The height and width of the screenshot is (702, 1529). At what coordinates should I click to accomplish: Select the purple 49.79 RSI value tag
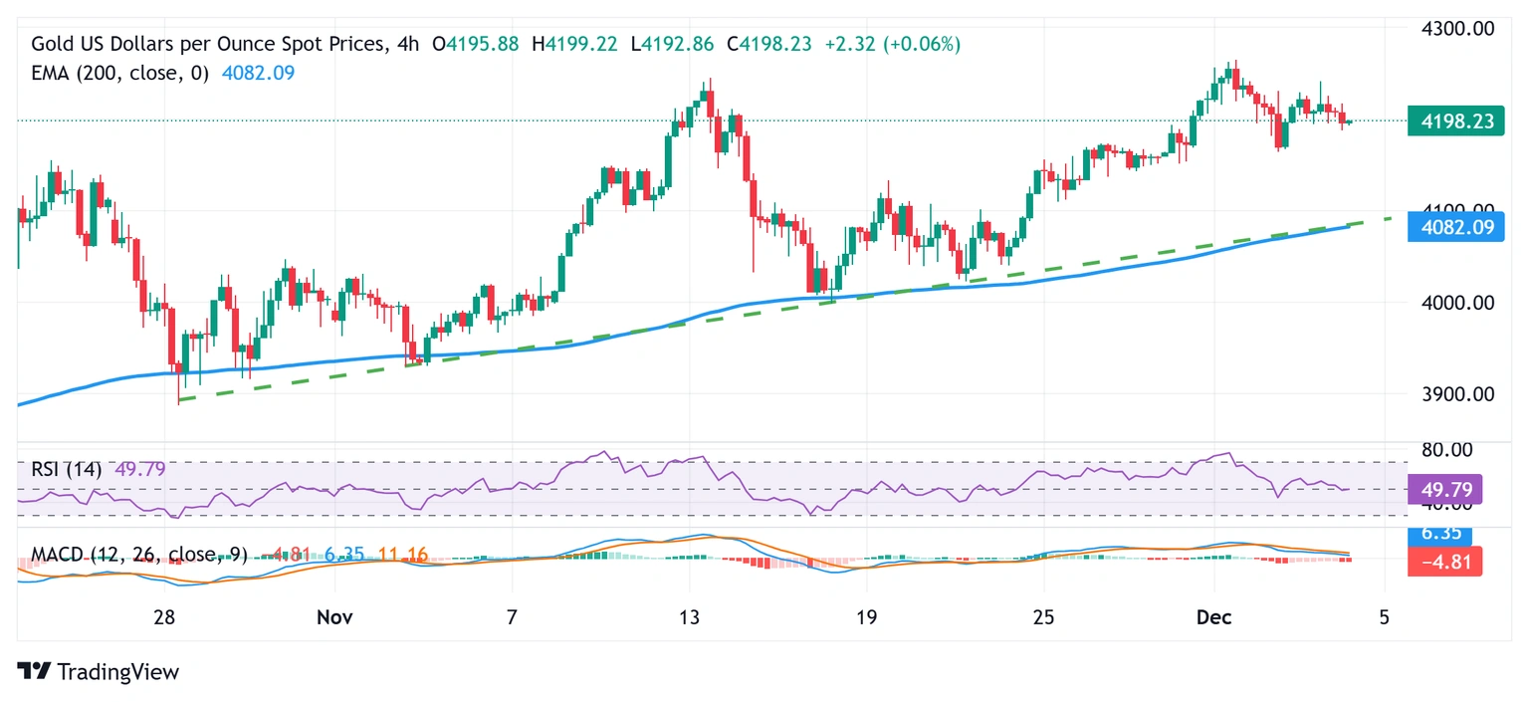(x=1445, y=489)
